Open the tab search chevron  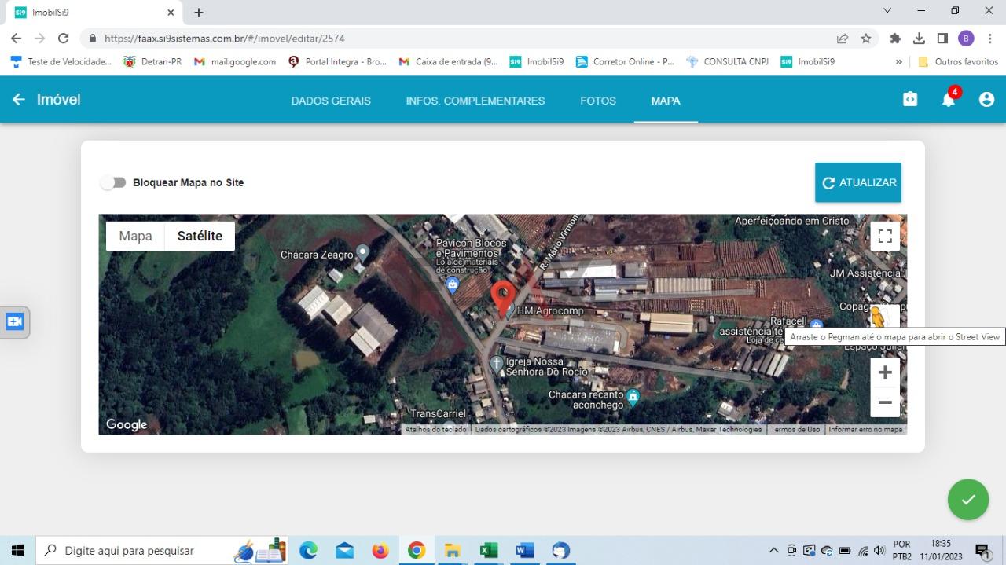(x=887, y=11)
